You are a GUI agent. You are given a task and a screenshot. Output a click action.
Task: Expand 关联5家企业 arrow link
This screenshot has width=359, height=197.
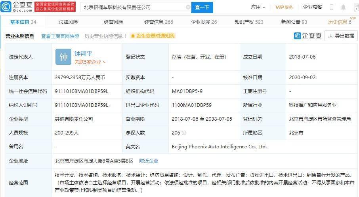[x=90, y=62]
